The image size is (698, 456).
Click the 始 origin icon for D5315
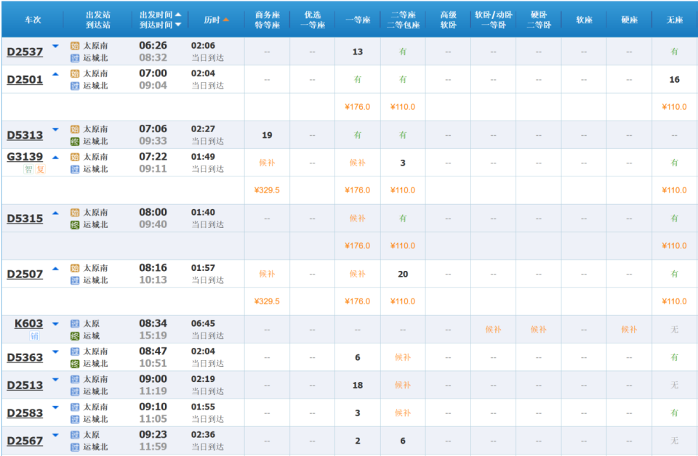point(73,213)
